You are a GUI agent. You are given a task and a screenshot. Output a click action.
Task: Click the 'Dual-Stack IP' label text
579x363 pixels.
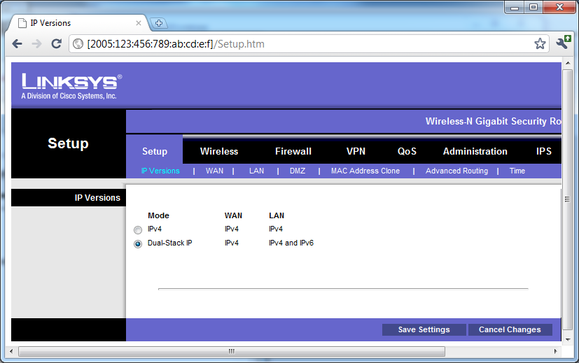click(170, 243)
